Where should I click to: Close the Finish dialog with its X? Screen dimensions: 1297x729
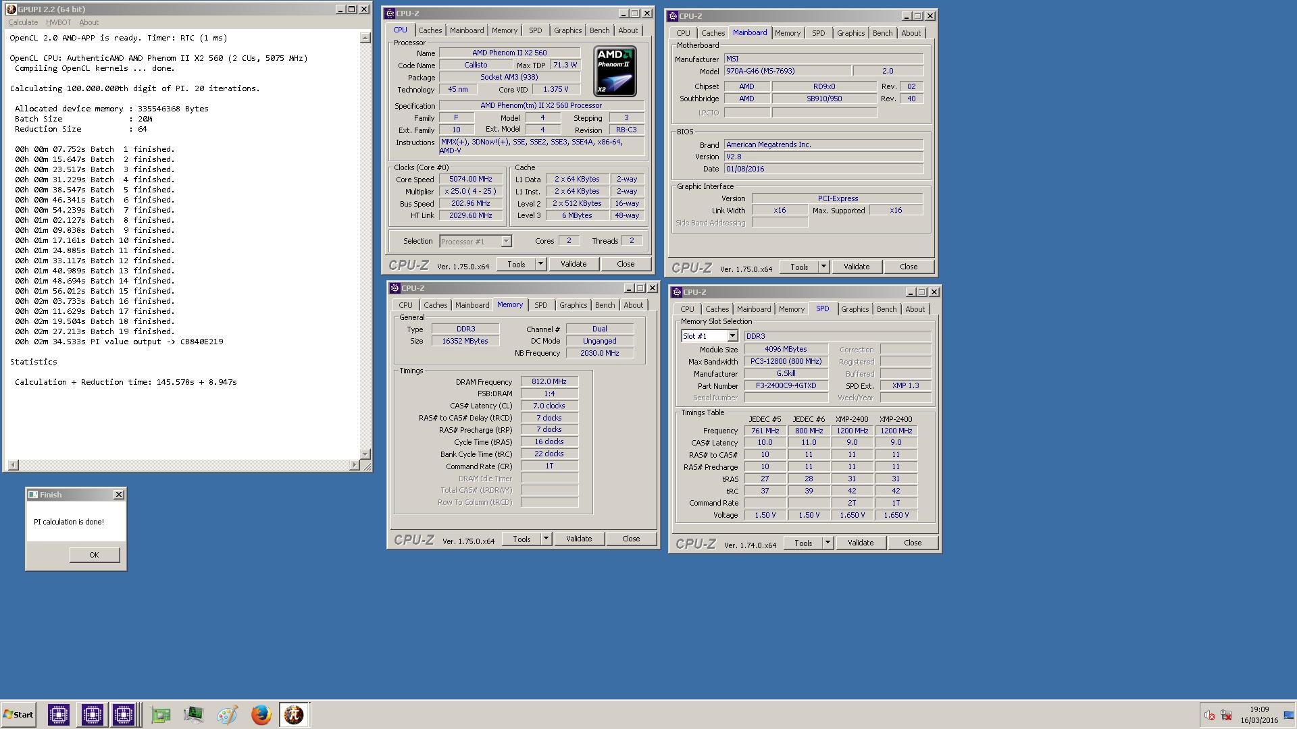(119, 495)
